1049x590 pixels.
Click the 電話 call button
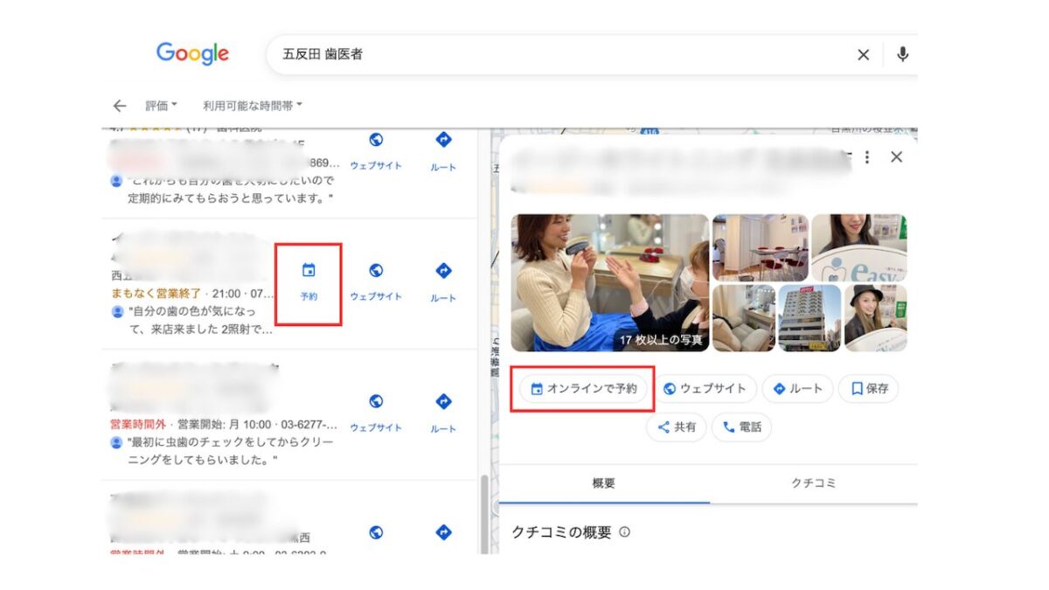click(741, 427)
